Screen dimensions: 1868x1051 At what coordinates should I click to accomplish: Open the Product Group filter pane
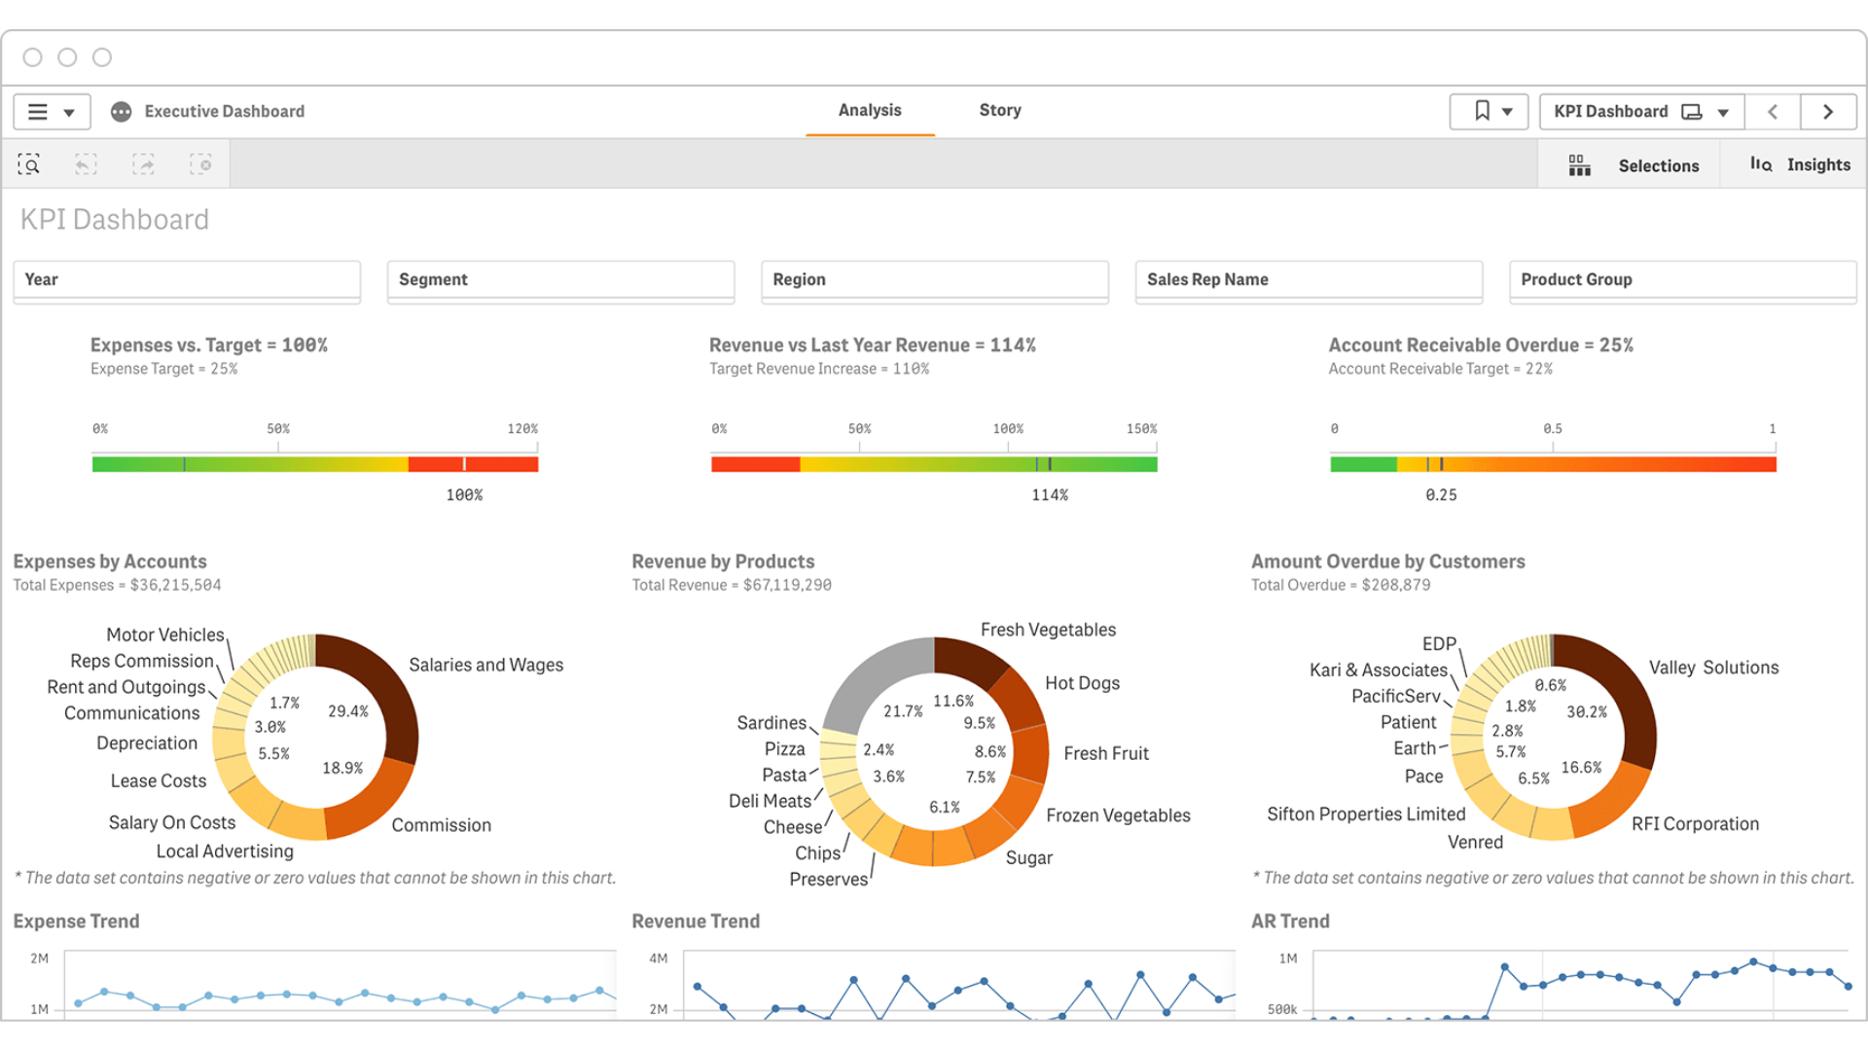1682,280
